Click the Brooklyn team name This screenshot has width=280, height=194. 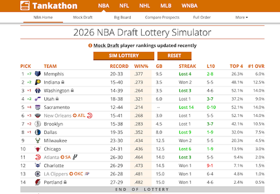coord(54,124)
